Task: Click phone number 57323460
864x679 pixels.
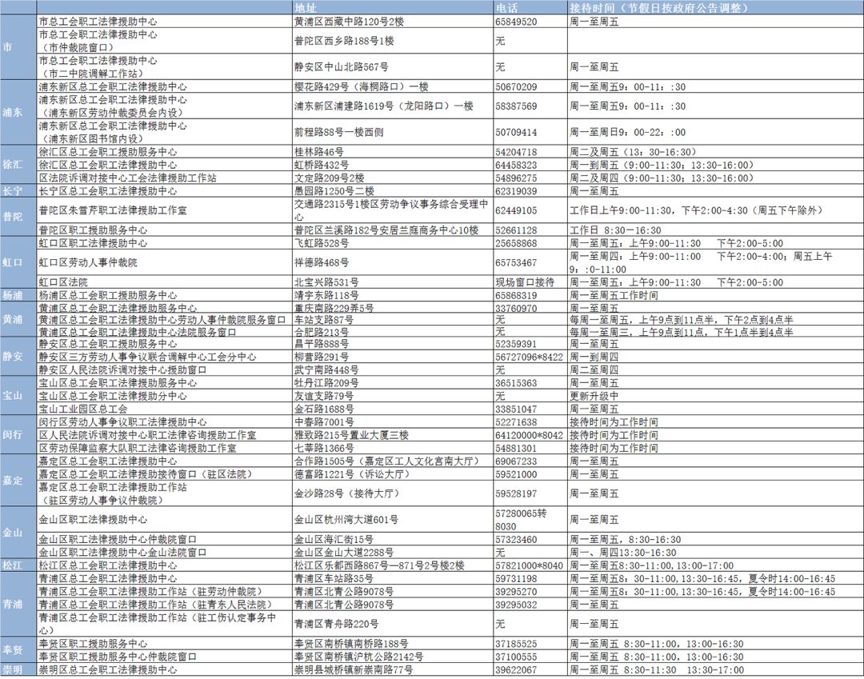Action: 516,540
